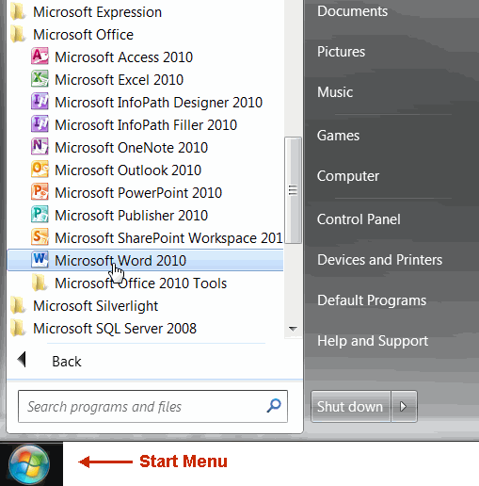The width and height of the screenshot is (479, 486).
Task: Open Control Panel from the right pane
Action: [359, 219]
